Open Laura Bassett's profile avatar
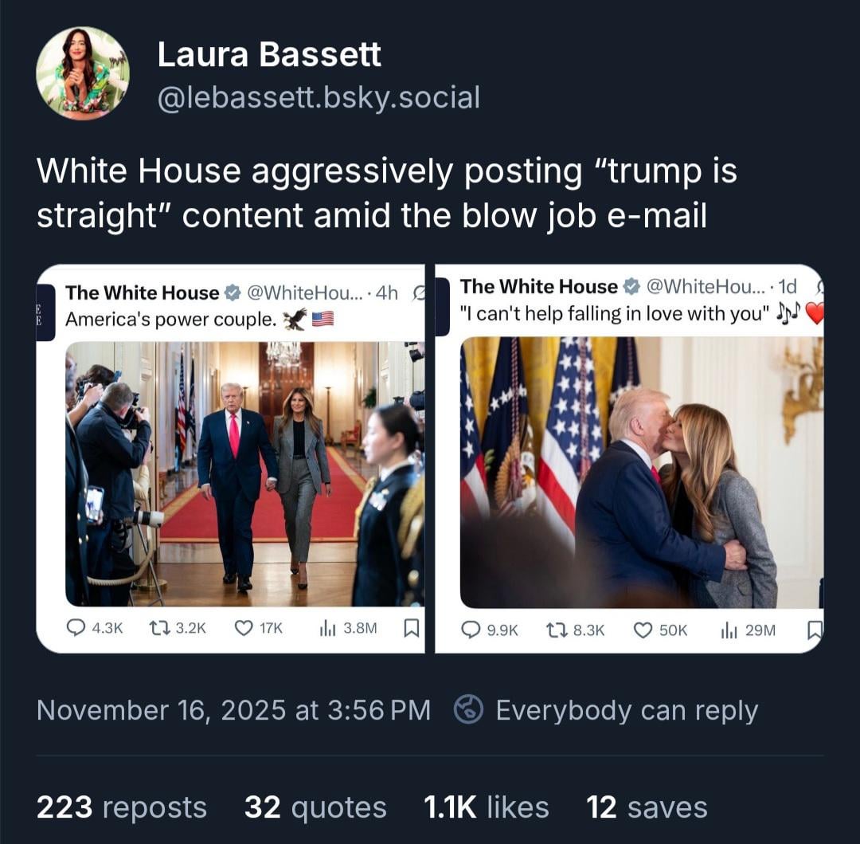 [x=83, y=73]
